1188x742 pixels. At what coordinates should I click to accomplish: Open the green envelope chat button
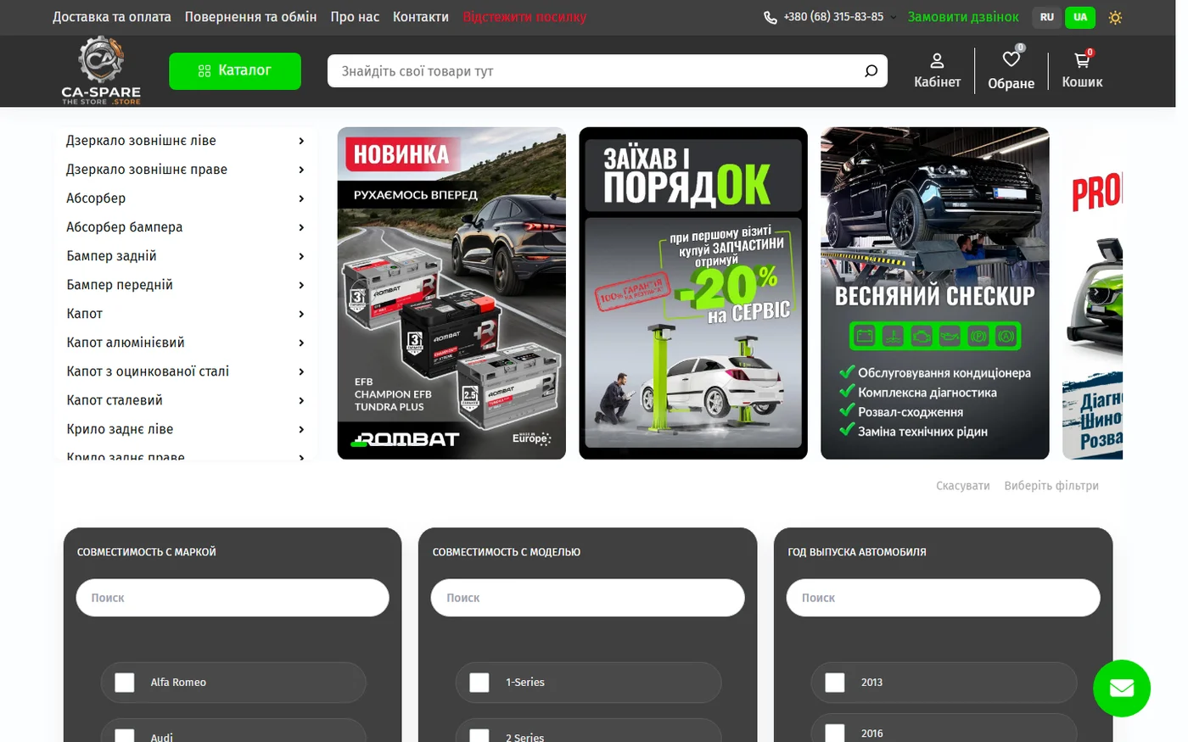coord(1121,688)
